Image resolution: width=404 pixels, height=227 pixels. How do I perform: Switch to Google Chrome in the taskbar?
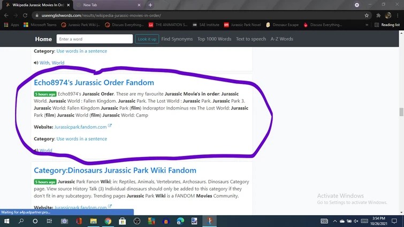(x=108, y=221)
